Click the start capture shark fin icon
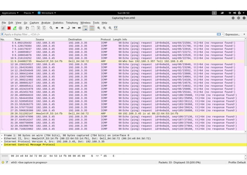This screenshot has width=247, height=175. 3,28
